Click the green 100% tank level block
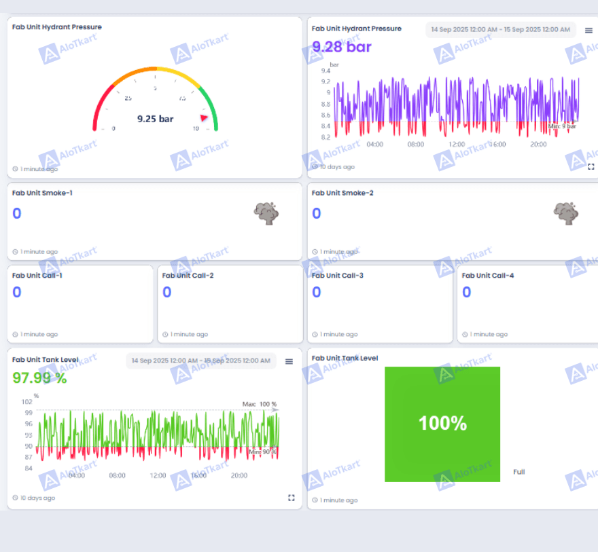The image size is (598, 552). point(442,424)
